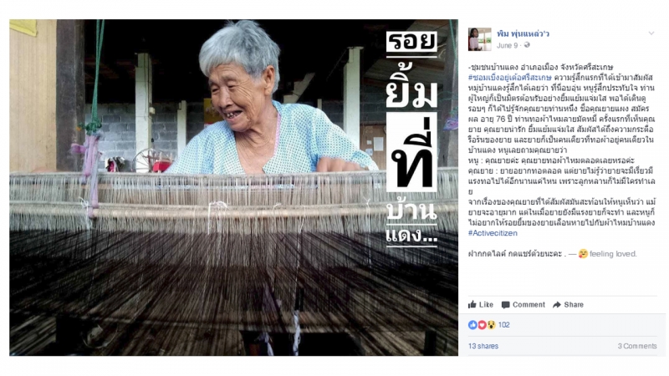Image resolution: width=669 pixels, height=376 pixels.
Task: Click the feeling loved emoji icon
Action: pyautogui.click(x=583, y=254)
